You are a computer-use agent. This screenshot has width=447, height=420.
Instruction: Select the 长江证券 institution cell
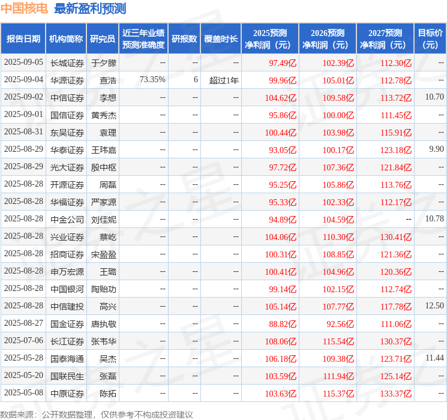pos(67,341)
